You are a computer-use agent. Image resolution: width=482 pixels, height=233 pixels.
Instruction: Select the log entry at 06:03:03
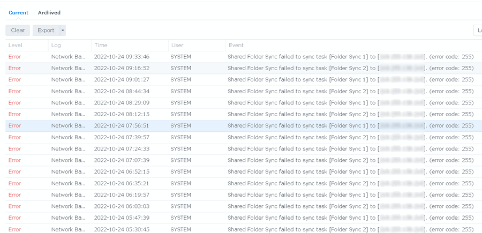pos(122,206)
